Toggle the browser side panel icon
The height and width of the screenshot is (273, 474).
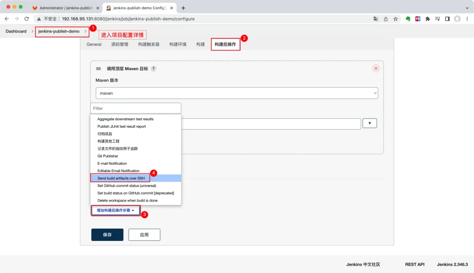447,19
